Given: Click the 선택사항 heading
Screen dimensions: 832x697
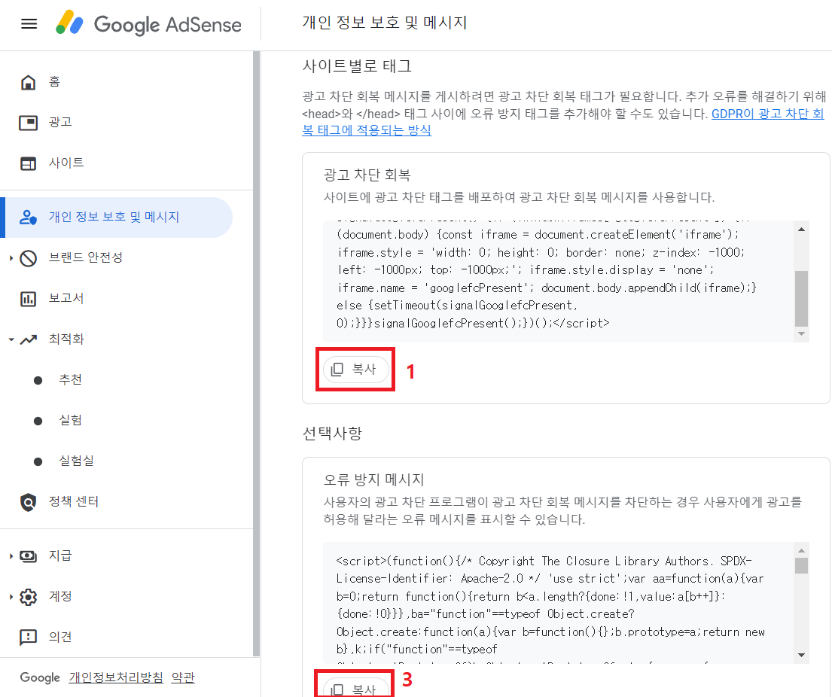Looking at the screenshot, I should pos(332,433).
